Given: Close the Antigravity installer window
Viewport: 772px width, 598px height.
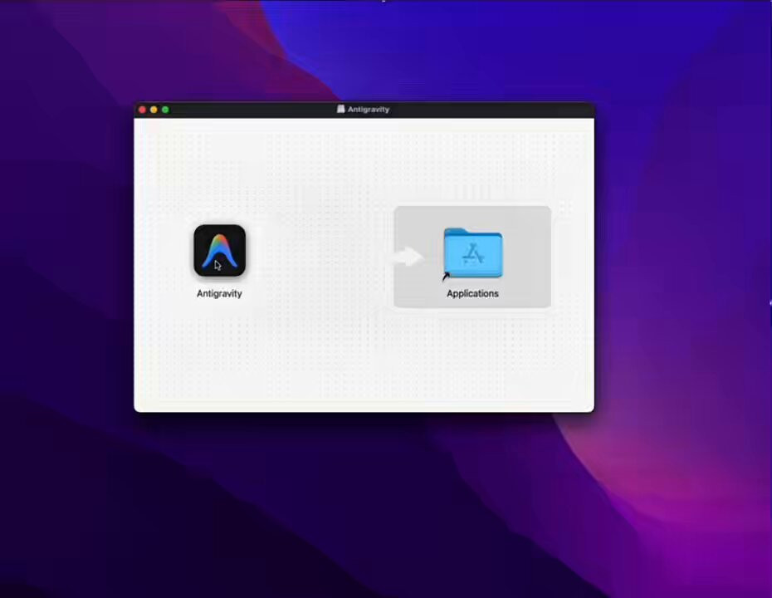Looking at the screenshot, I should point(142,110).
